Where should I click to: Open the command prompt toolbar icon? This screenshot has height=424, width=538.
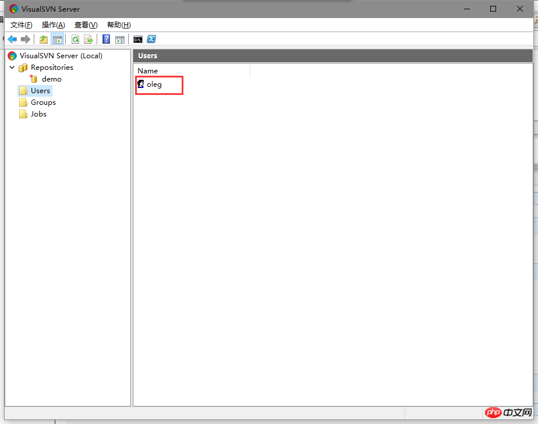pos(138,40)
